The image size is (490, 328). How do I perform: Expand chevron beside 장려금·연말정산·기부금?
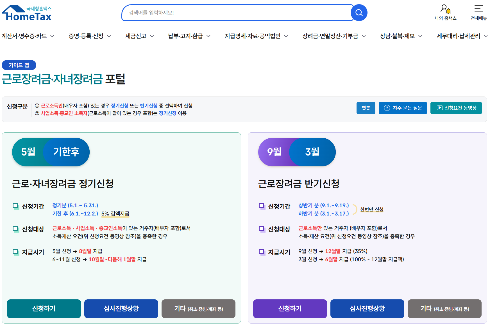pos(364,36)
